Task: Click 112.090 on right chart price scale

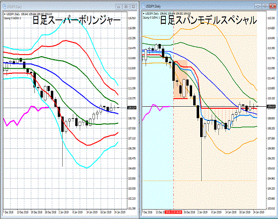Action: click(271, 68)
